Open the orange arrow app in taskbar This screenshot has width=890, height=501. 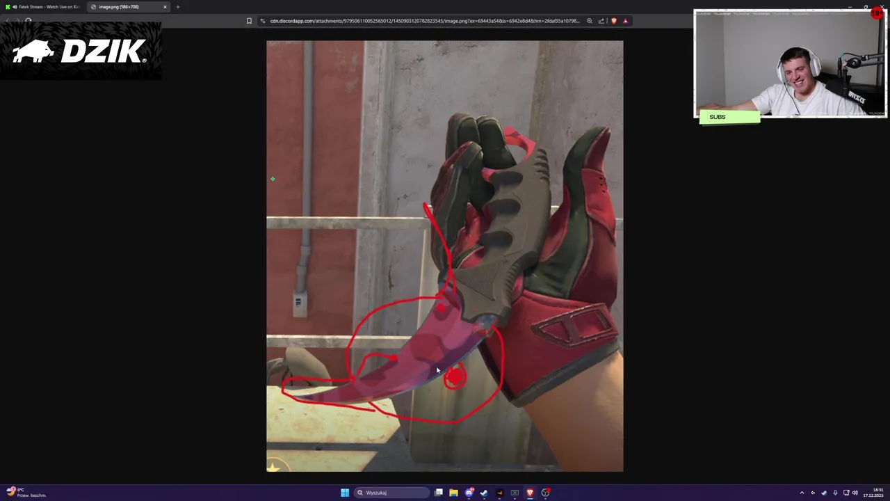499,493
